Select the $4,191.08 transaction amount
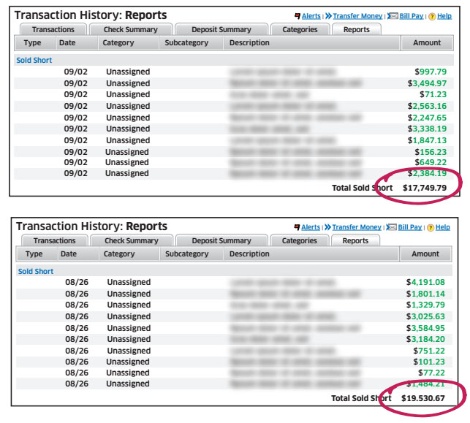Viewport: 470px width, 423px height. tap(425, 282)
